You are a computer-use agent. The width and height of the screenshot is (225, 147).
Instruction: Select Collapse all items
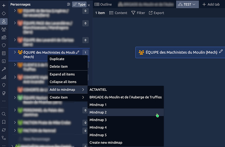point(68,82)
